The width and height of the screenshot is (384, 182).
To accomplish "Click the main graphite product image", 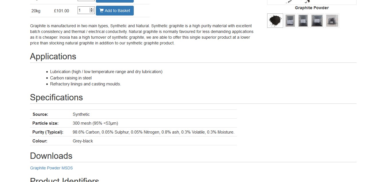I will coord(312,2).
